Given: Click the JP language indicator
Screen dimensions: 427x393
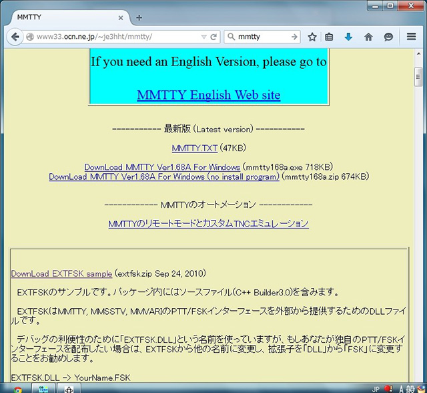Looking at the screenshot, I should pyautogui.click(x=376, y=390).
